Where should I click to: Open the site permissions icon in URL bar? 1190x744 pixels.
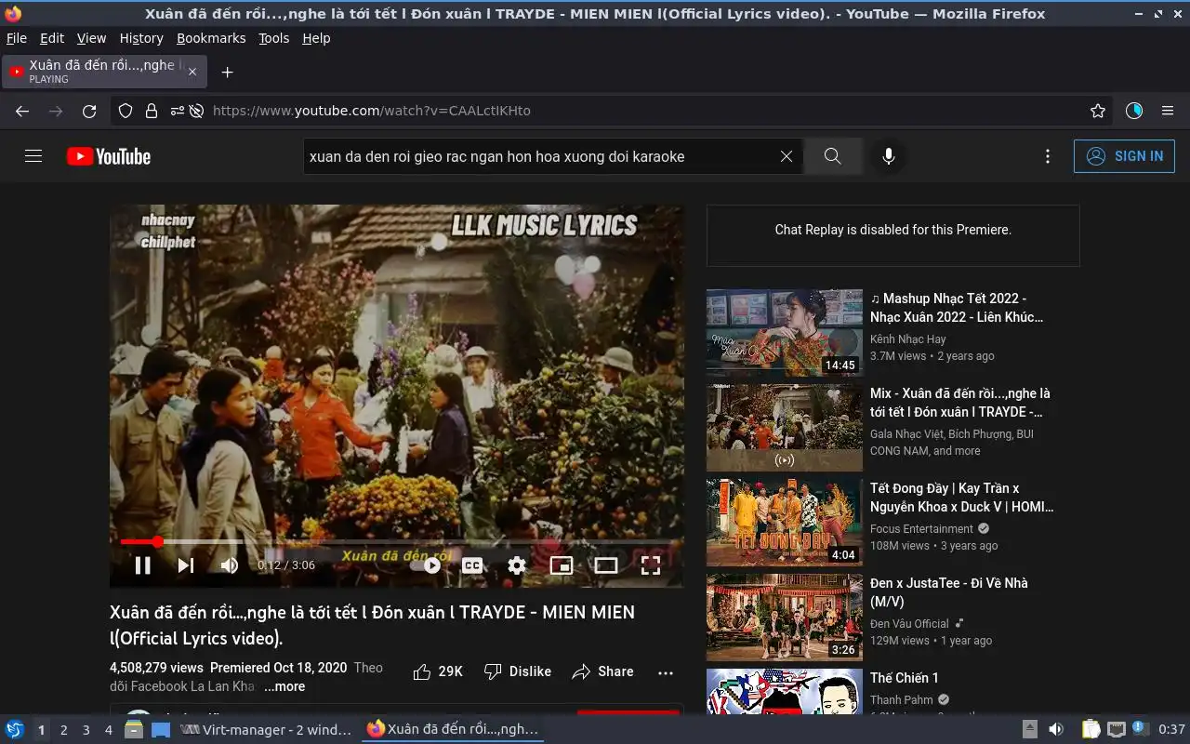pos(177,111)
